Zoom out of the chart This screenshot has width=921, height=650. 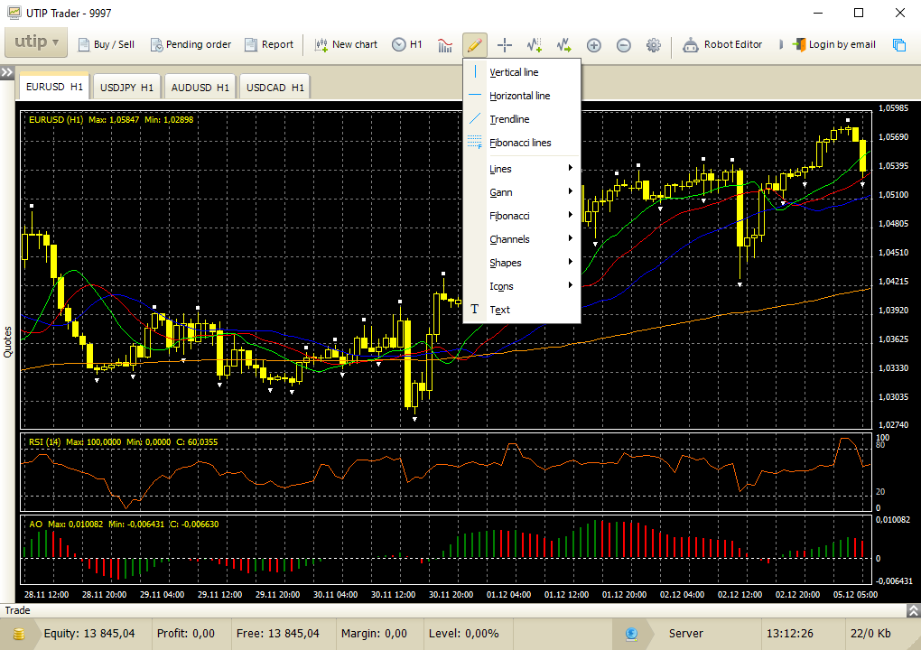click(624, 45)
